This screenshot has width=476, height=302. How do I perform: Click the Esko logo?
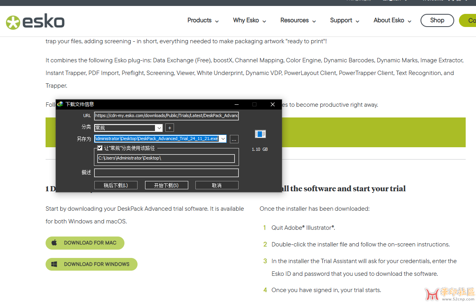(35, 21)
